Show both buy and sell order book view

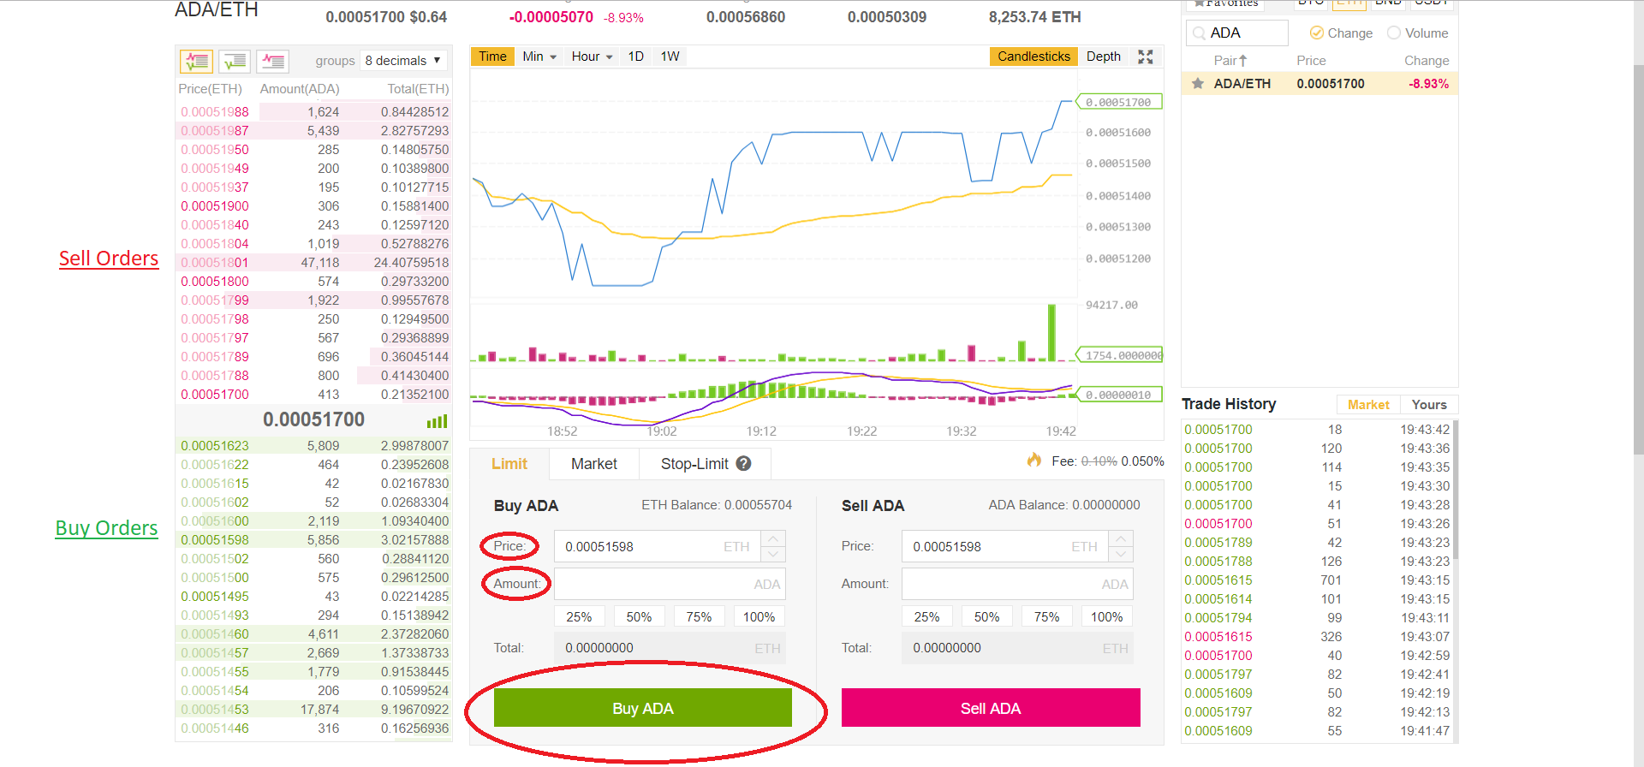pos(196,61)
